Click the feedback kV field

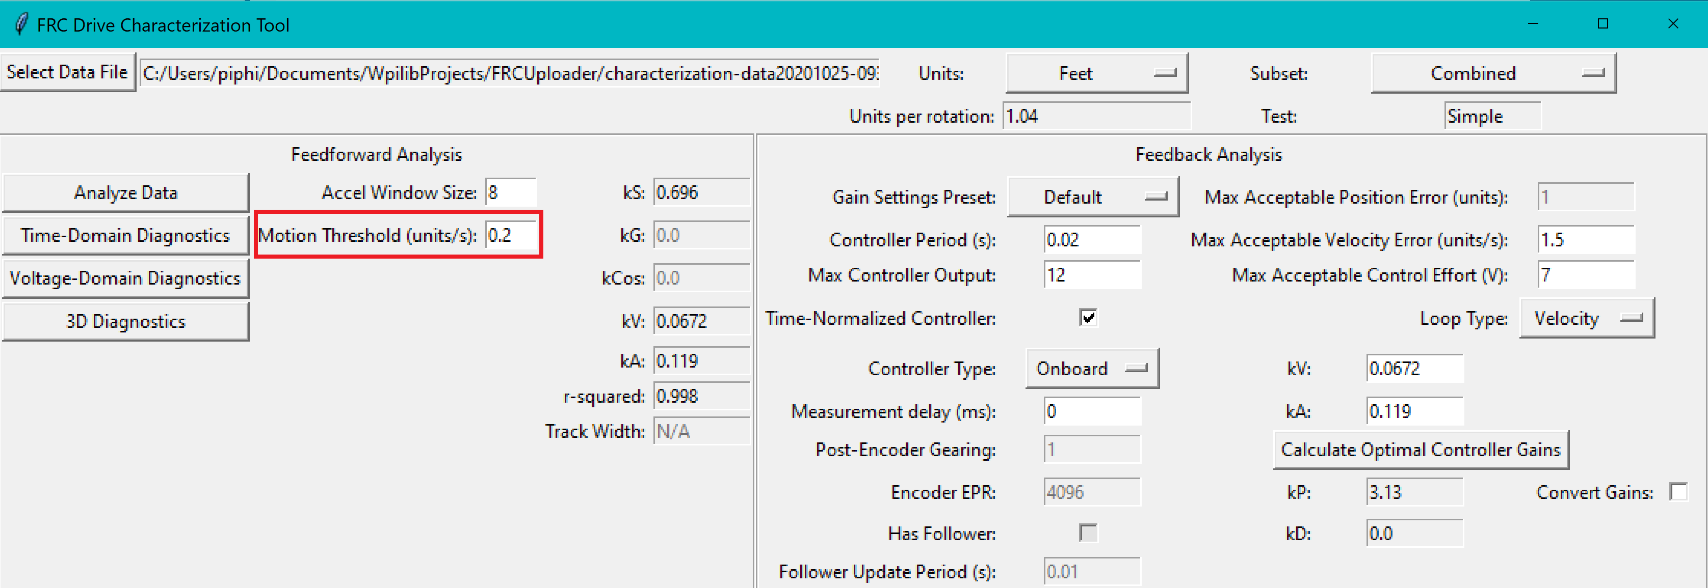(x=1415, y=368)
